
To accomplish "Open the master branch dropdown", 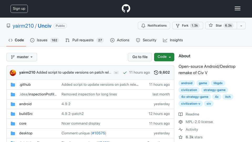I will click(x=22, y=57).
